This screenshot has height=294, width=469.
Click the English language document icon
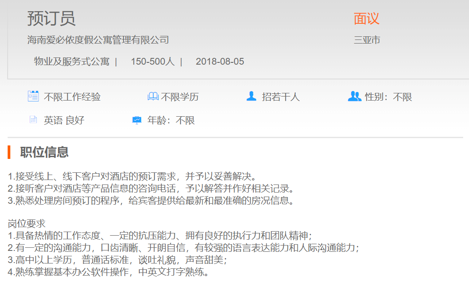(x=33, y=120)
